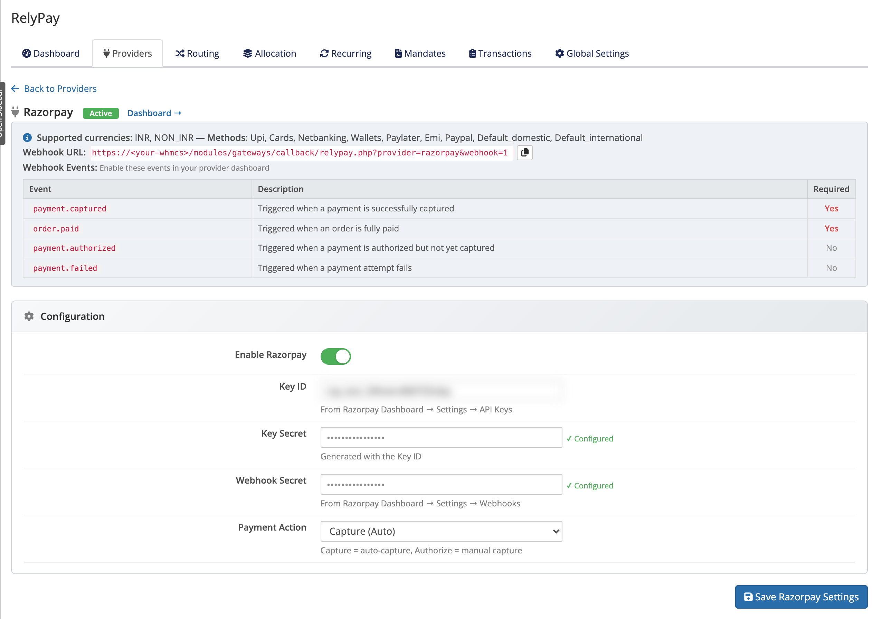Screen dimensions: 872x619
Task: Switch to the Providers tab
Action: tap(127, 53)
